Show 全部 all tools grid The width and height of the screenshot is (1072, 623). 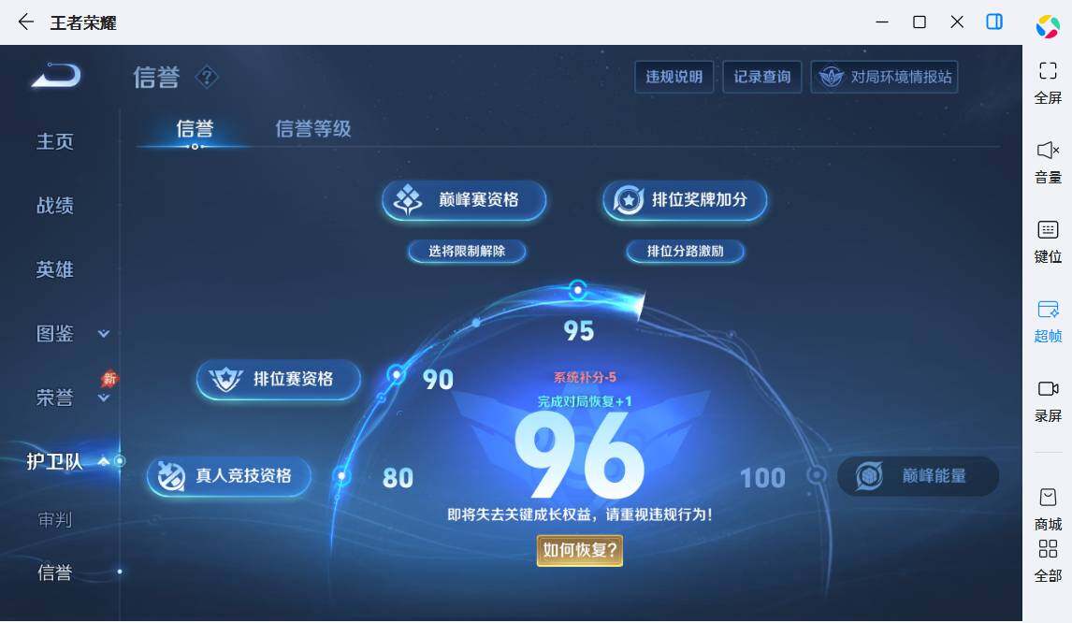pyautogui.click(x=1048, y=560)
